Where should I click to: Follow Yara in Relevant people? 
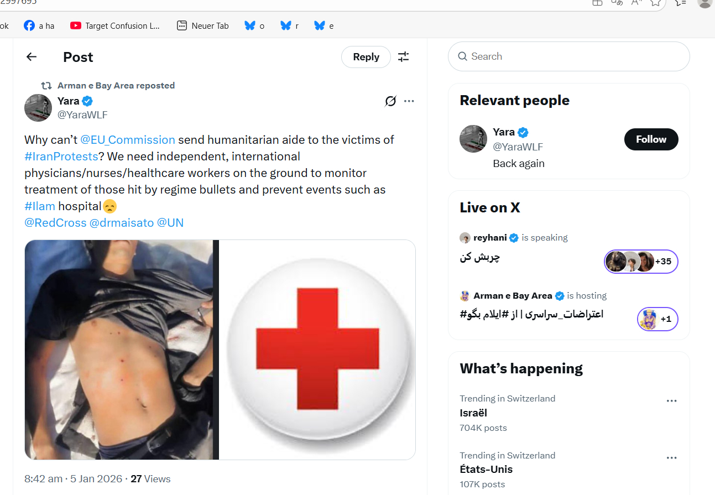click(651, 139)
